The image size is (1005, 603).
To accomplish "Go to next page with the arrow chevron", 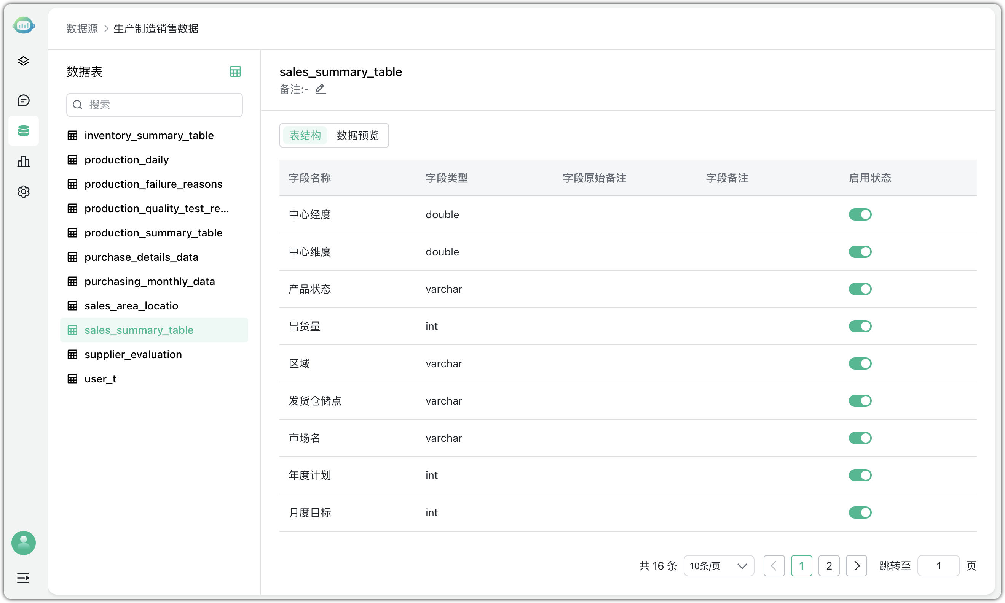I will click(x=857, y=566).
